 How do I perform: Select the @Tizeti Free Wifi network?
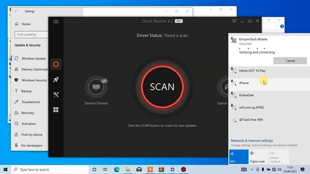click(269, 120)
